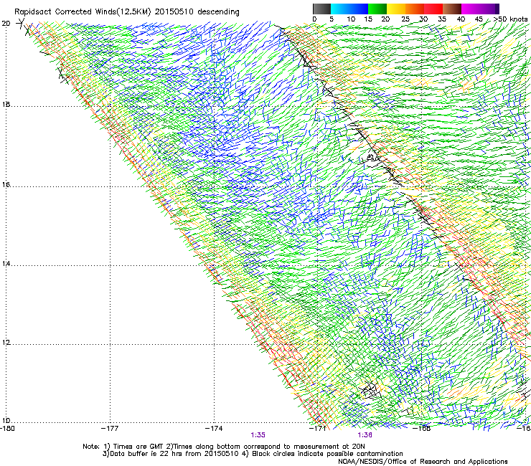
Task: Click the purple '1:35' time label
Action: [258, 435]
